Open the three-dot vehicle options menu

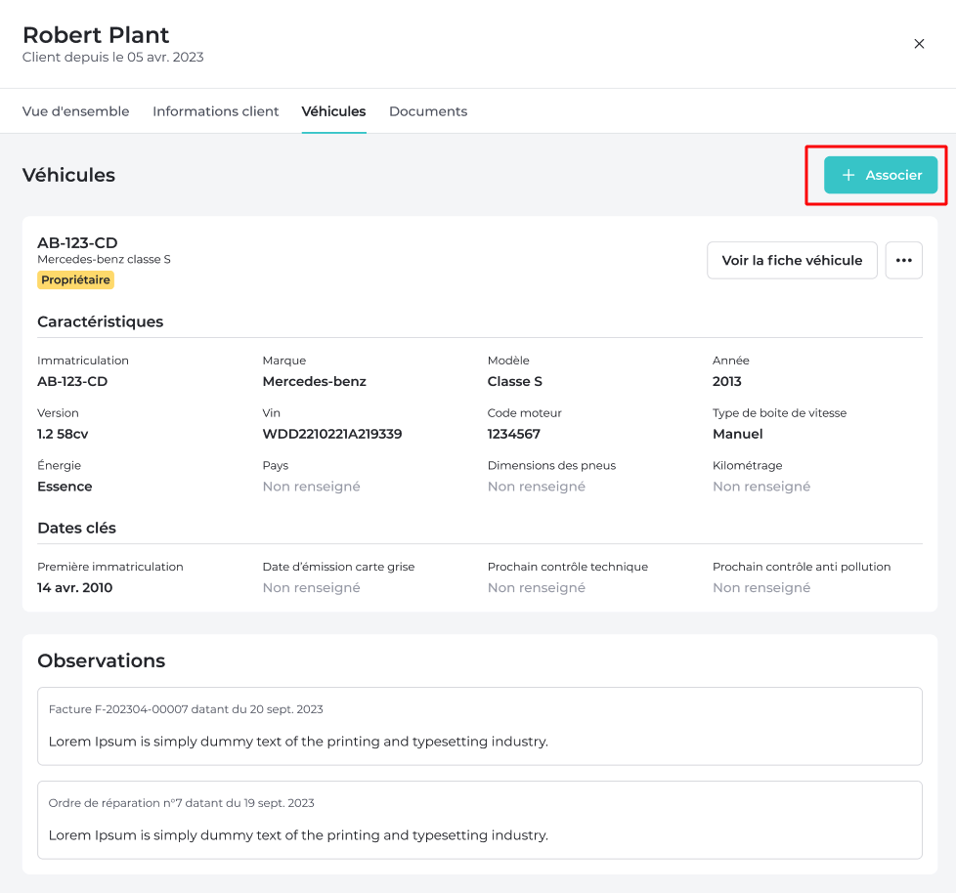903,260
